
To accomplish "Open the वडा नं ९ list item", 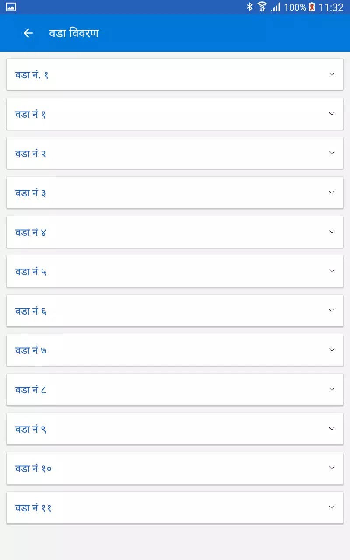I will click(x=175, y=429).
